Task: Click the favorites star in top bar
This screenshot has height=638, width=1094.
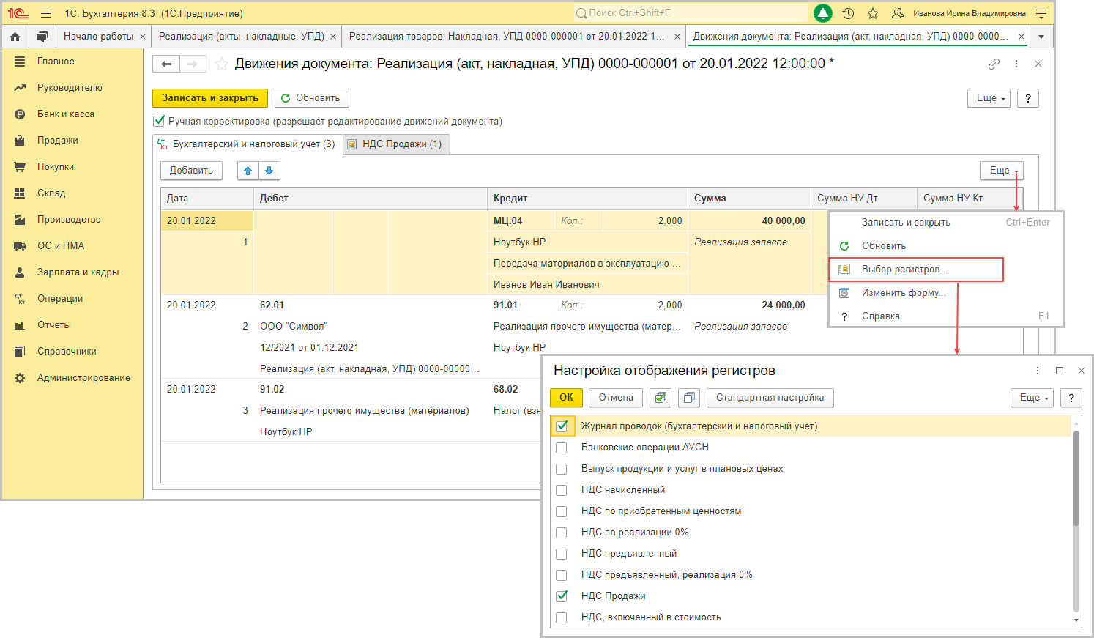Action: coord(872,13)
